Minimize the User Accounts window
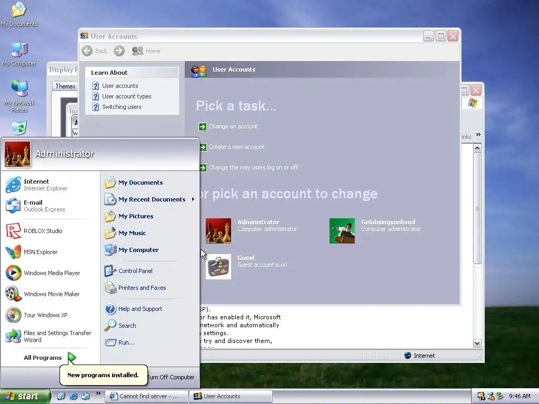 (428, 36)
